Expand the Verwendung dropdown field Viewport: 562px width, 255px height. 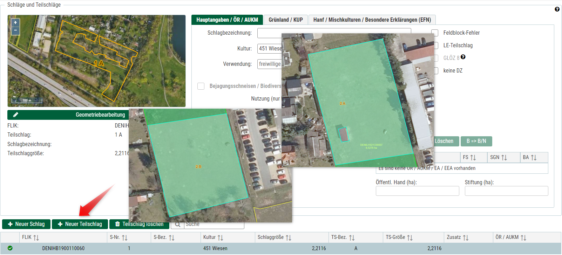(270, 64)
